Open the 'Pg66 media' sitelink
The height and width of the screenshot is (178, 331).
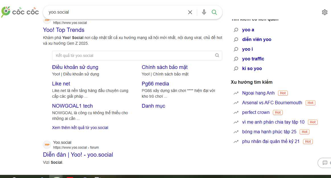(155, 84)
